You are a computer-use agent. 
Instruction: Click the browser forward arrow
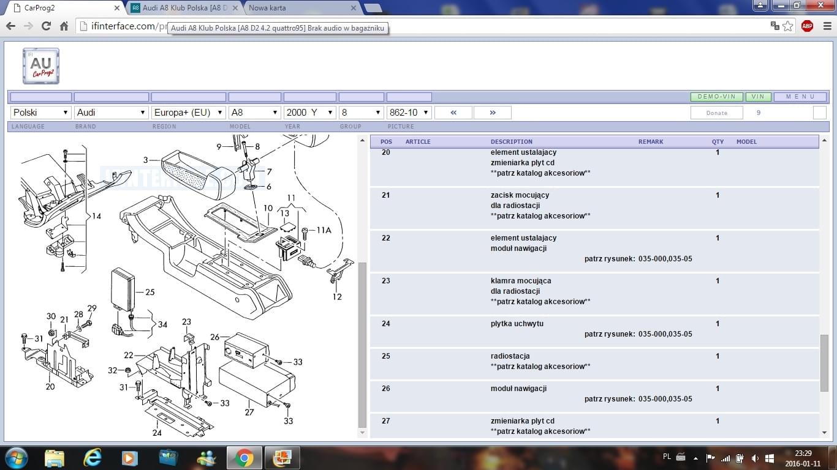click(28, 26)
